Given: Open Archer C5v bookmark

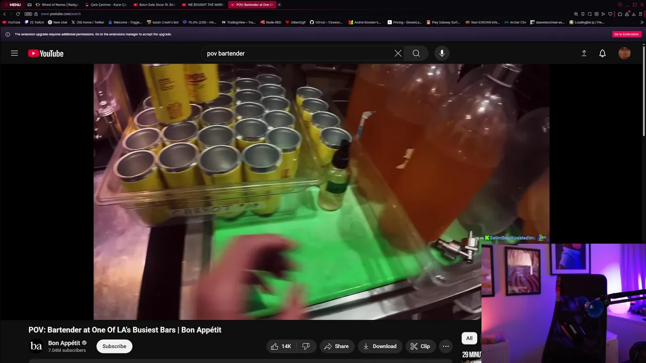Looking at the screenshot, I should [515, 22].
